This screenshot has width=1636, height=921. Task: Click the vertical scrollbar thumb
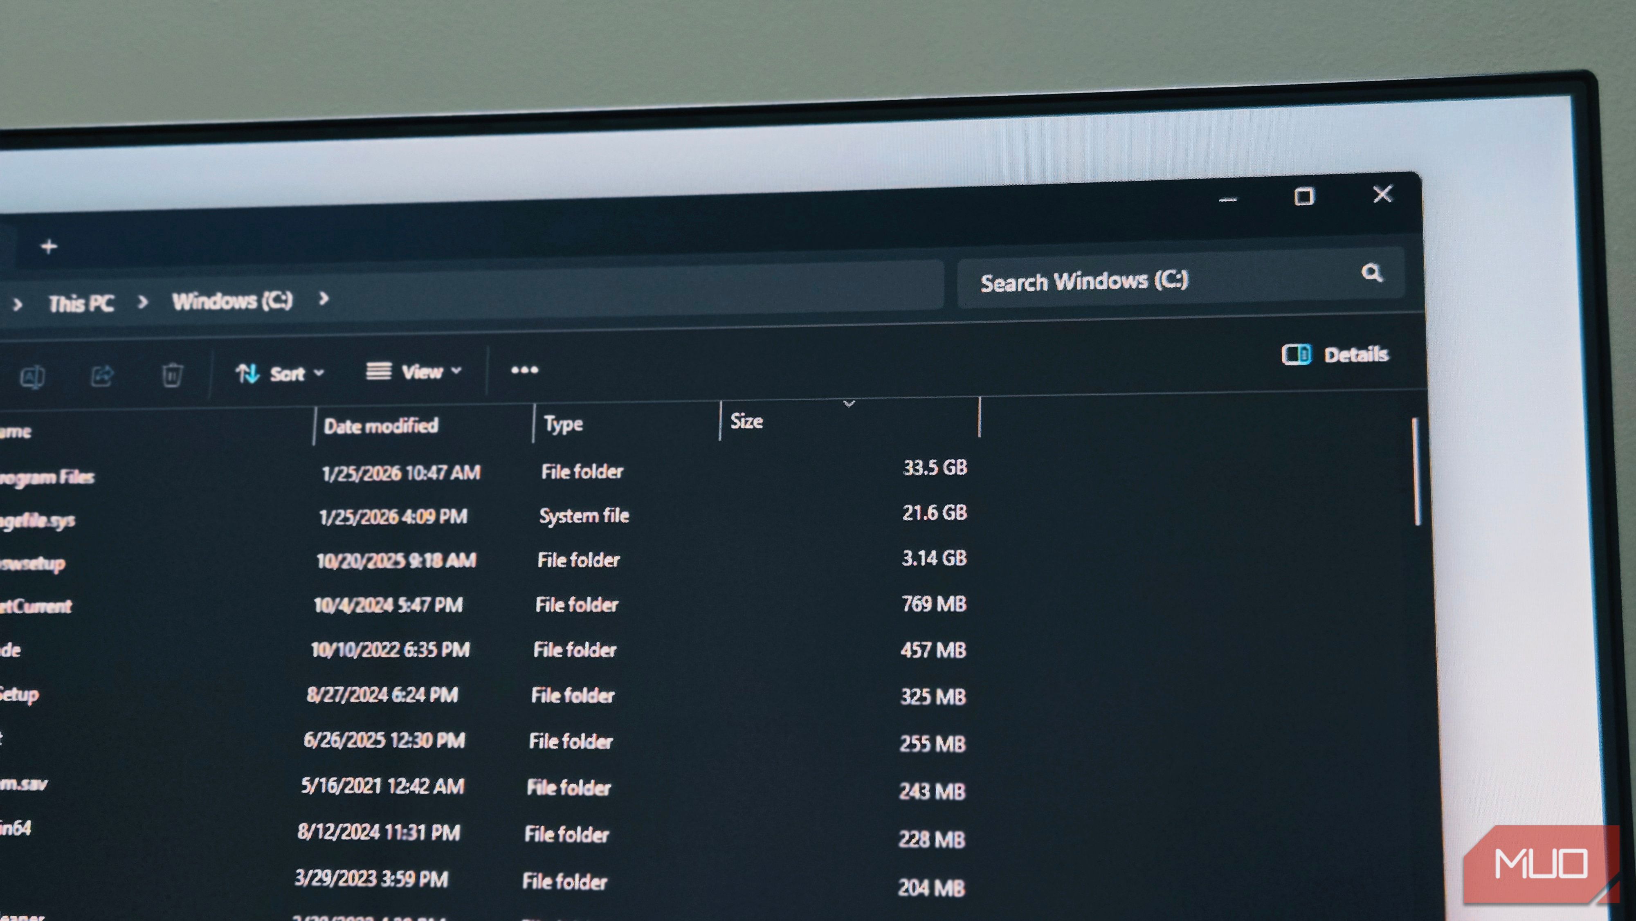click(1416, 471)
